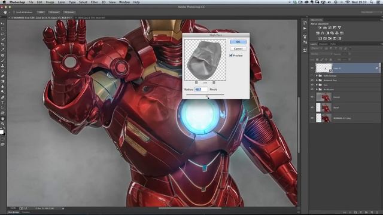Select the Move tool
This screenshot has width=383, height=215.
click(x=3, y=24)
